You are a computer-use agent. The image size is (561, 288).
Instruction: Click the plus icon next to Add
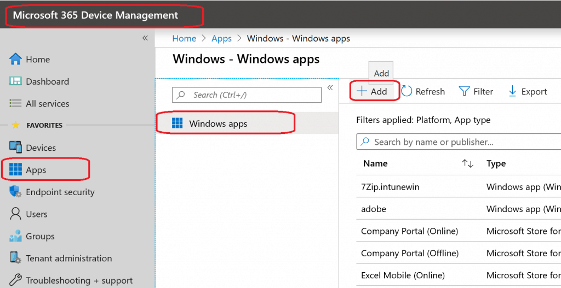[362, 92]
